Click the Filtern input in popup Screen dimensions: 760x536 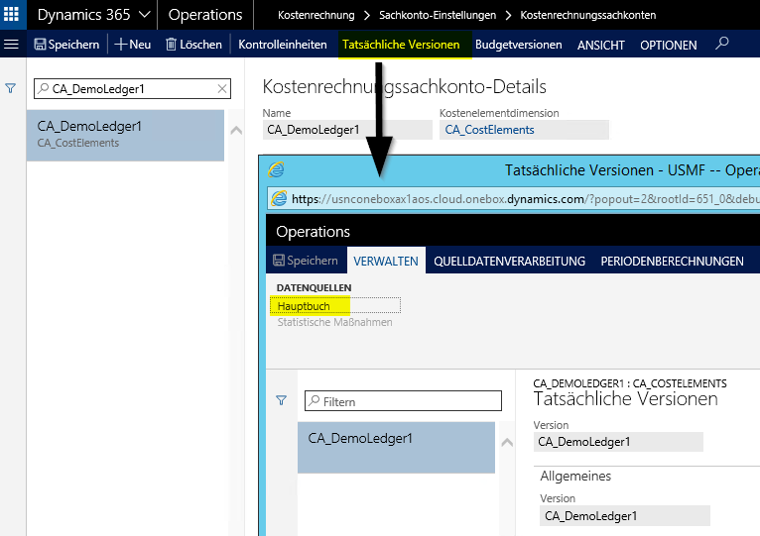(402, 401)
